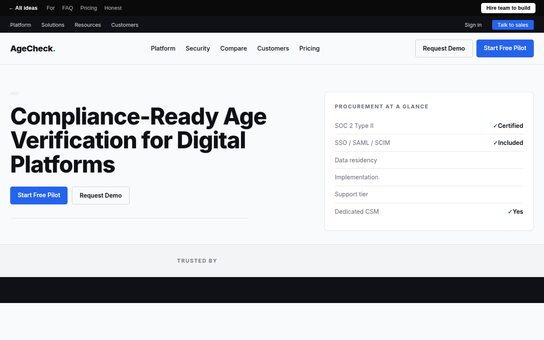This screenshot has height=340, width=544.
Task: Click the Certified checkmark value
Action: pos(508,126)
